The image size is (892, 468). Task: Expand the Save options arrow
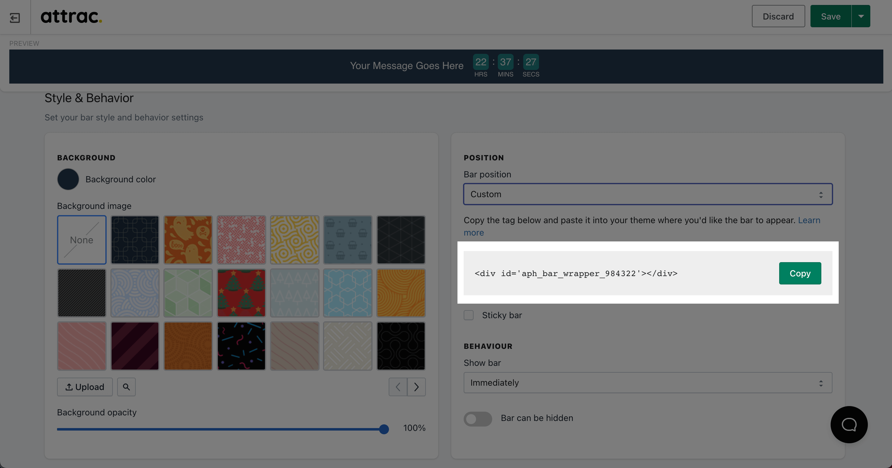pos(861,16)
